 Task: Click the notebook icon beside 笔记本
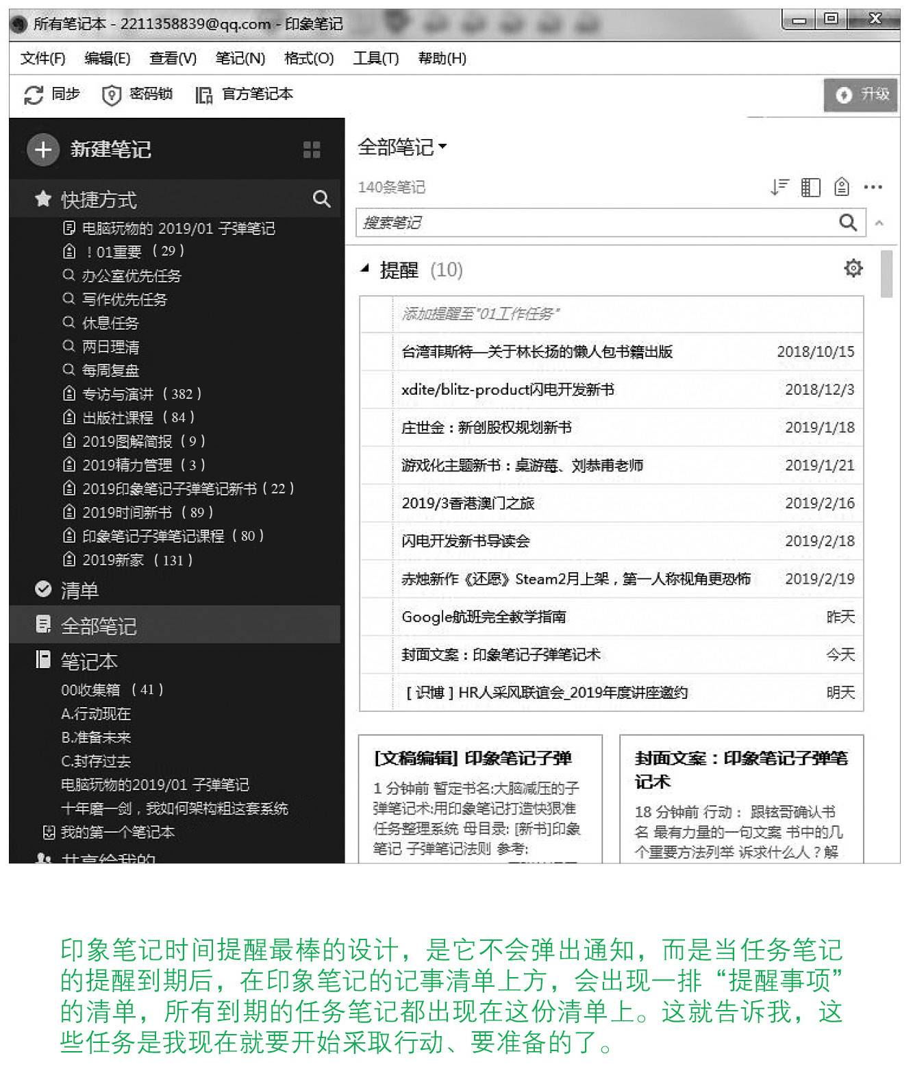pos(43,660)
